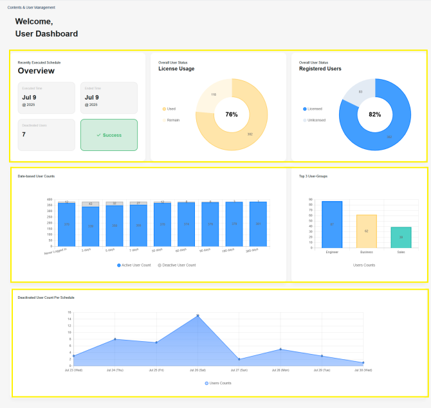This screenshot has width=431, height=408.
Task: Click the Sales bar in user groups chart
Action: tap(401, 238)
